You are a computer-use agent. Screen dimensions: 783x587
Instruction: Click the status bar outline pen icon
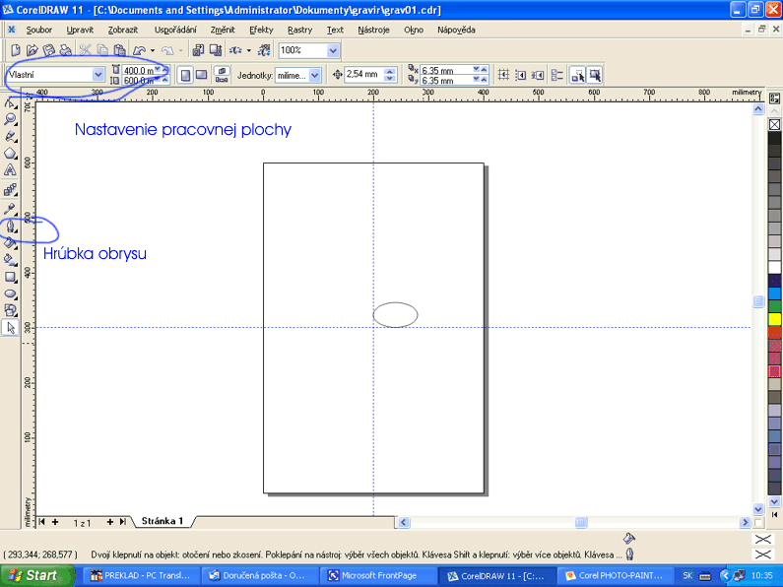coord(629,554)
